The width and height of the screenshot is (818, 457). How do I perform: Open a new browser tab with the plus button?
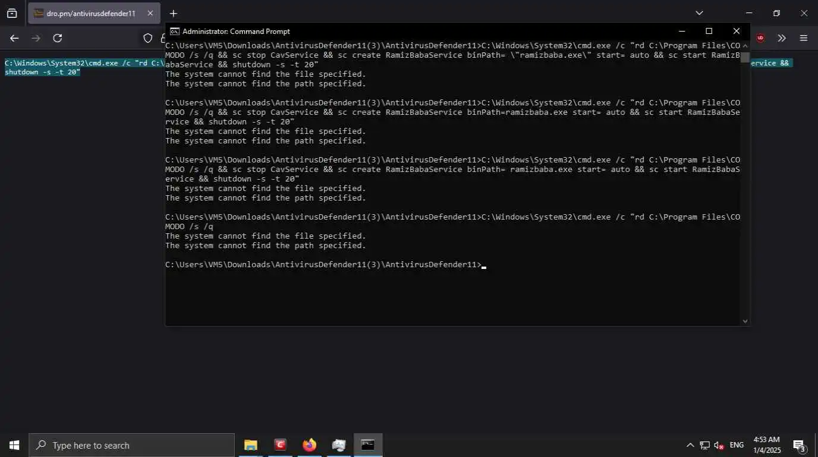coord(173,13)
